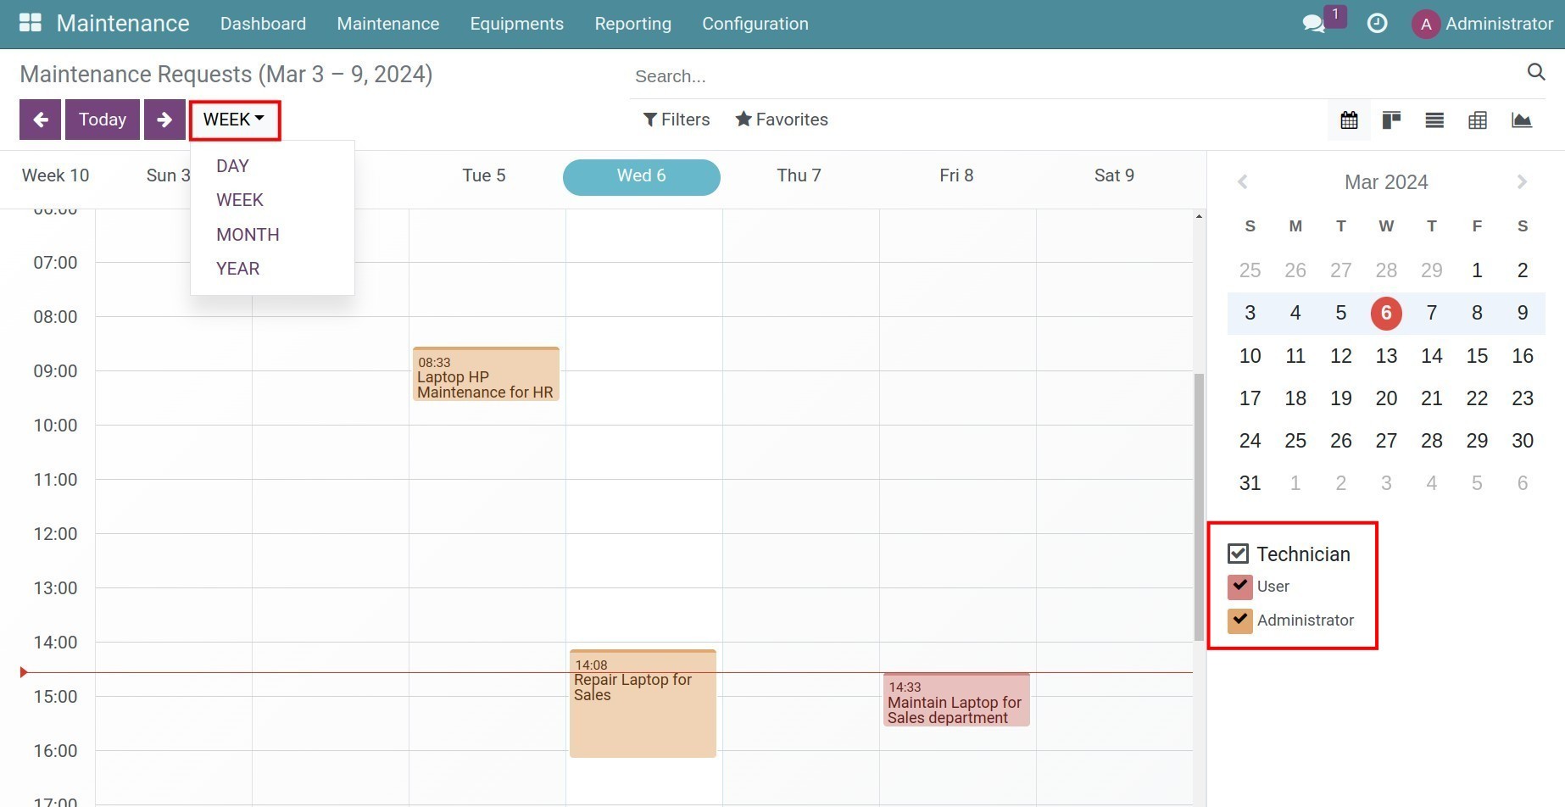Viewport: 1565px width, 807px height.
Task: Open Repair Laptop for Sales event
Action: pos(643,704)
